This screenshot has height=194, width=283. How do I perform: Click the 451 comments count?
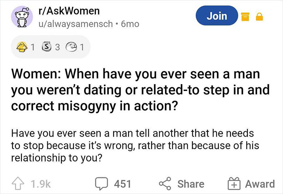coord(122,183)
